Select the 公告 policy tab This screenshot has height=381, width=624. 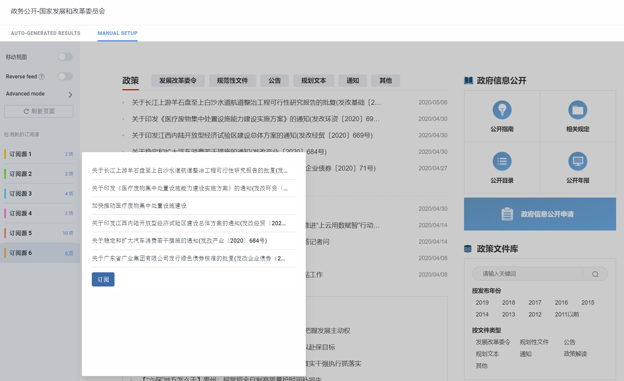coord(274,81)
